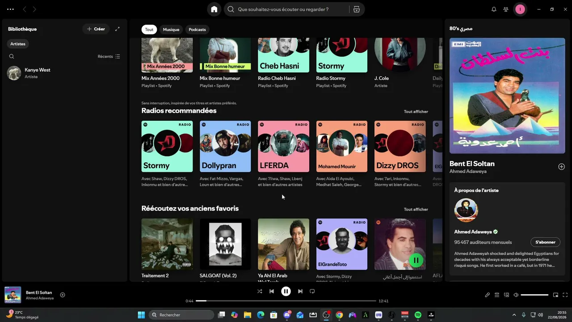This screenshot has height=322, width=572.
Task: Go back with the left arrow
Action: pyautogui.click(x=25, y=9)
